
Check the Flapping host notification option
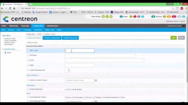94,97
